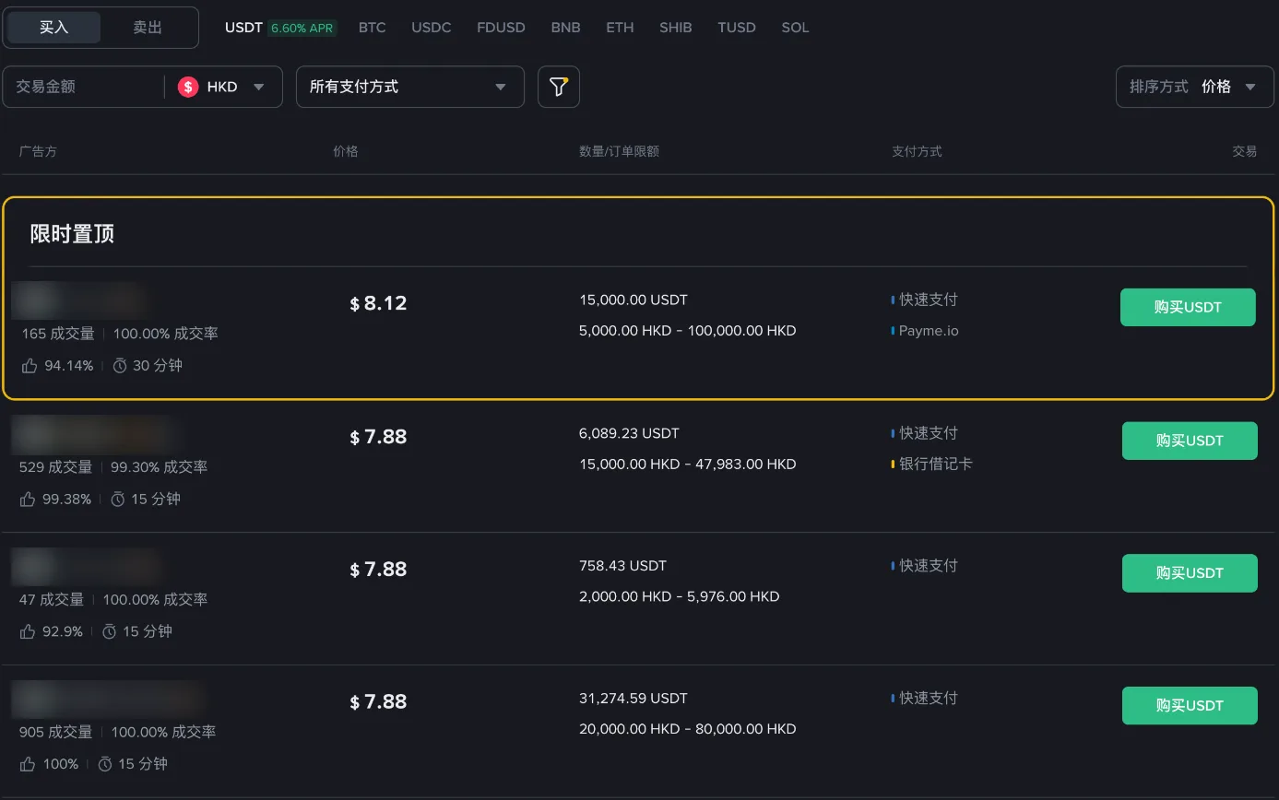The image size is (1279, 800).
Task: Switch to the 卖出 sell toggle
Action: point(148,28)
